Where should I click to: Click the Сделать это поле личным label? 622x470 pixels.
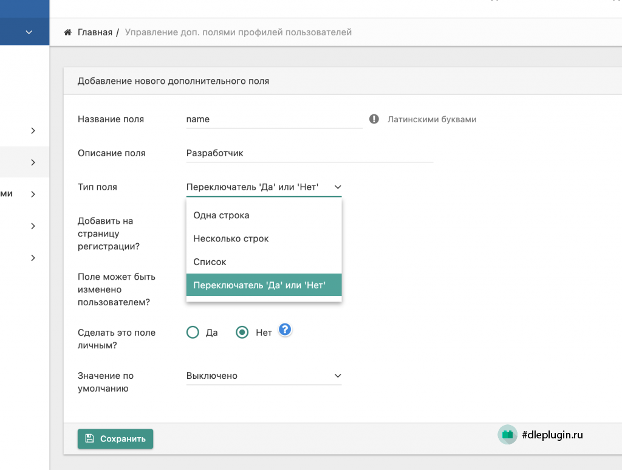117,339
